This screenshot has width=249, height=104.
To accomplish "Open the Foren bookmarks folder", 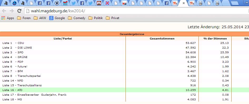I will [x=24, y=18].
